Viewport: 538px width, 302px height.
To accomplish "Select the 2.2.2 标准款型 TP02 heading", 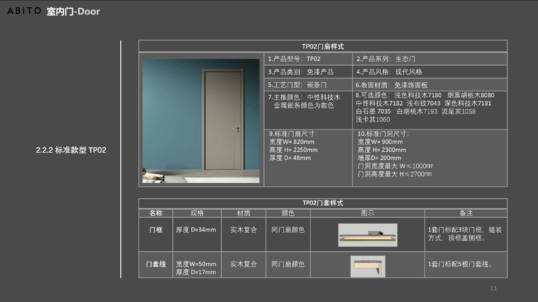I will (71, 150).
